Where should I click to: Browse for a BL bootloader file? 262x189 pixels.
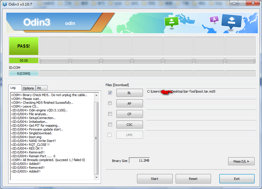(129, 93)
